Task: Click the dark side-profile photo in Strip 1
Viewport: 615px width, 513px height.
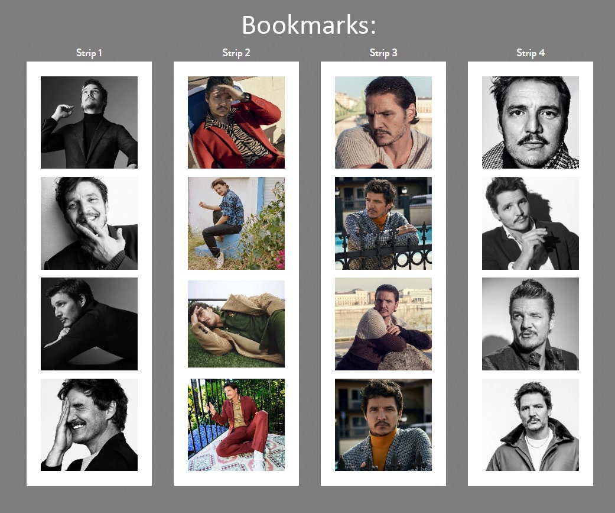Action: 89,323
